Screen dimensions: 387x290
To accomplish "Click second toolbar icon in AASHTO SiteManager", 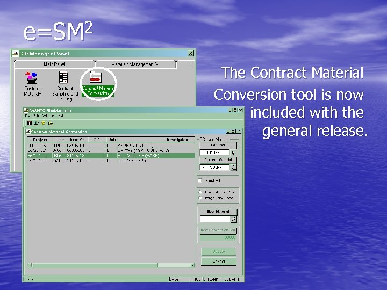I will click(x=37, y=123).
